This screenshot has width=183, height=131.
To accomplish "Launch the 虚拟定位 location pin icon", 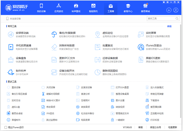I will point(98,34).
